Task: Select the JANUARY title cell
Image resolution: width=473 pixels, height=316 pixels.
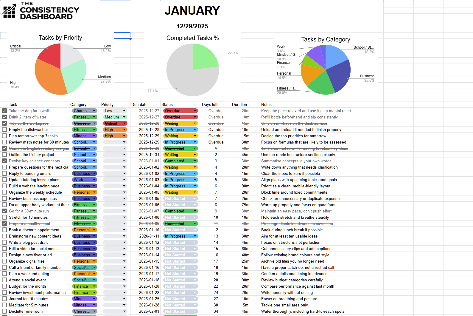Action: [192, 11]
